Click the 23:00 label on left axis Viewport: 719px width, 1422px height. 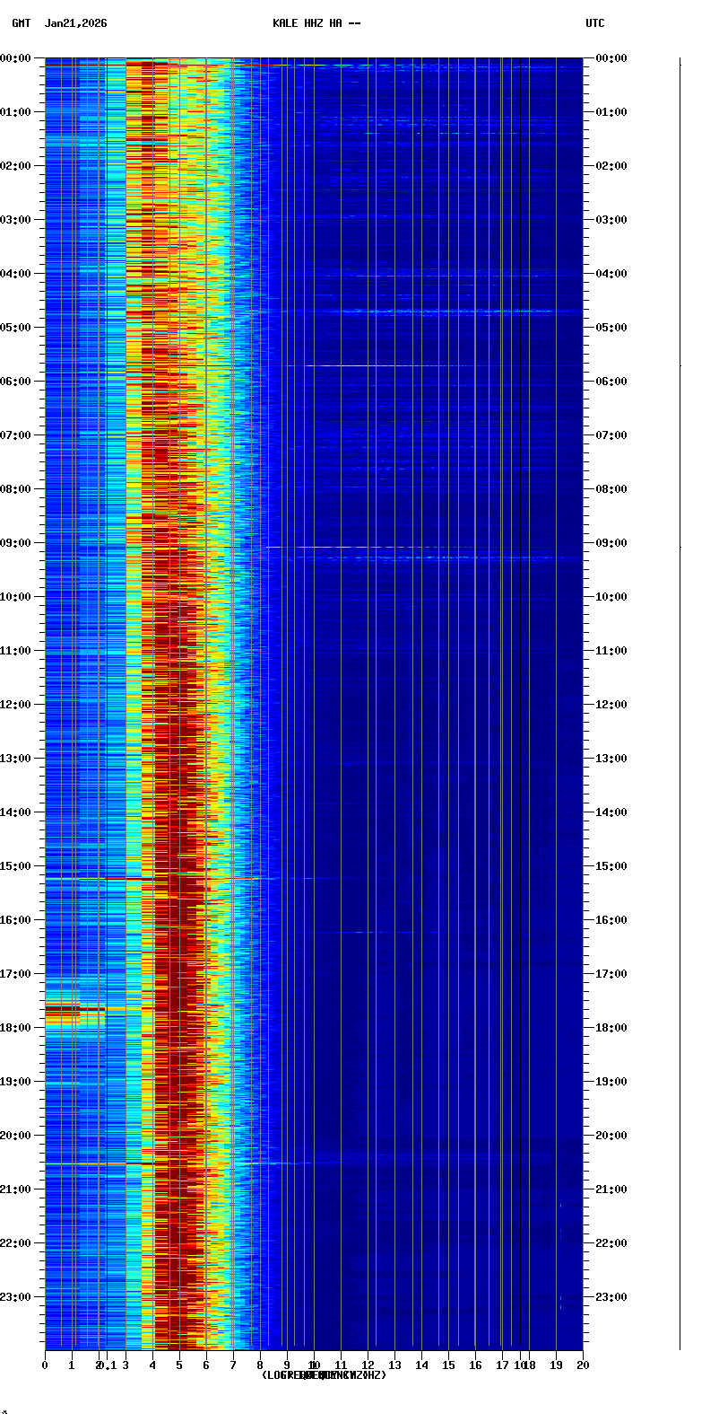coord(16,1297)
